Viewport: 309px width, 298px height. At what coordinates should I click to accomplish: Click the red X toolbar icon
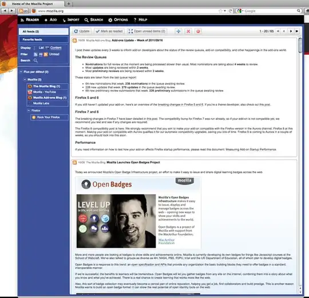tap(188, 31)
